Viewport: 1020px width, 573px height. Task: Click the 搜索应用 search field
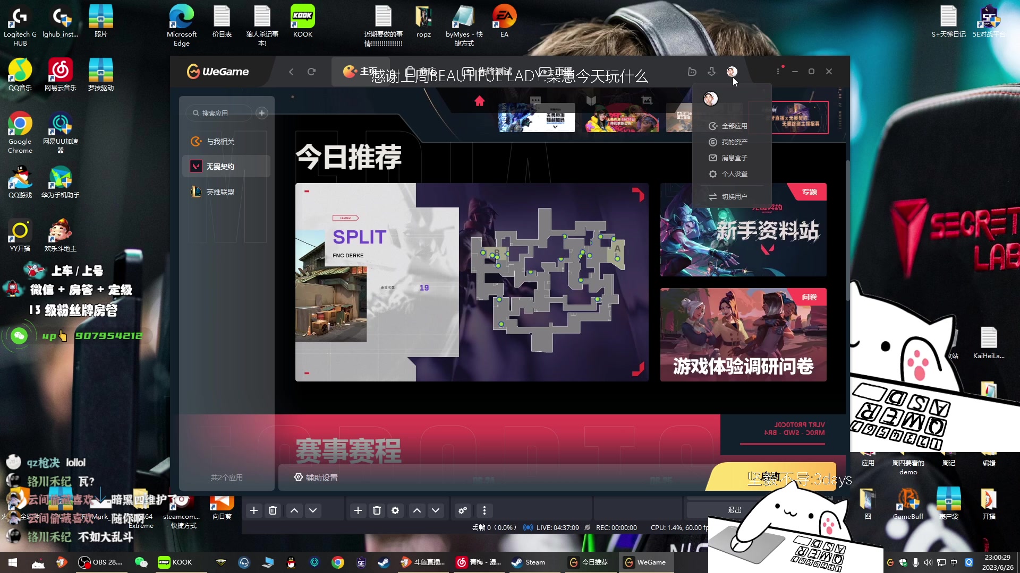click(219, 113)
